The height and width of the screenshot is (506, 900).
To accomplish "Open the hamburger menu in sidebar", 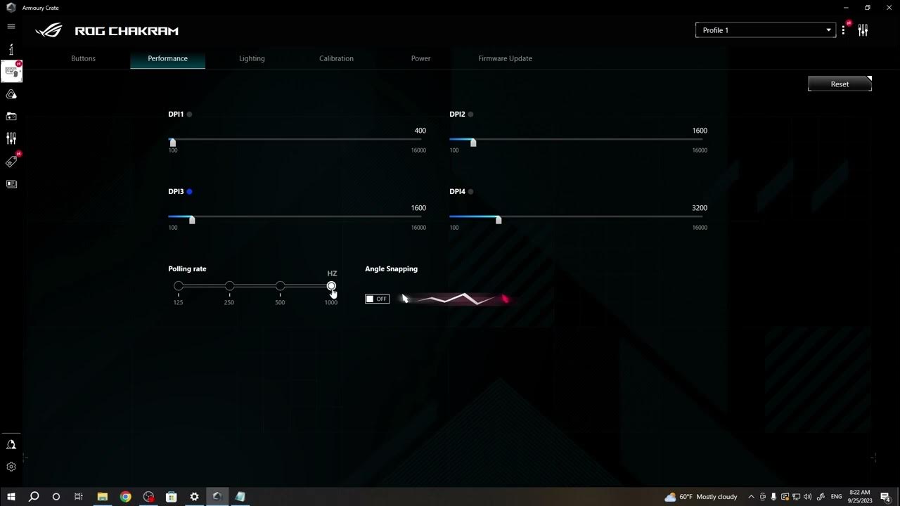I will 11,26.
